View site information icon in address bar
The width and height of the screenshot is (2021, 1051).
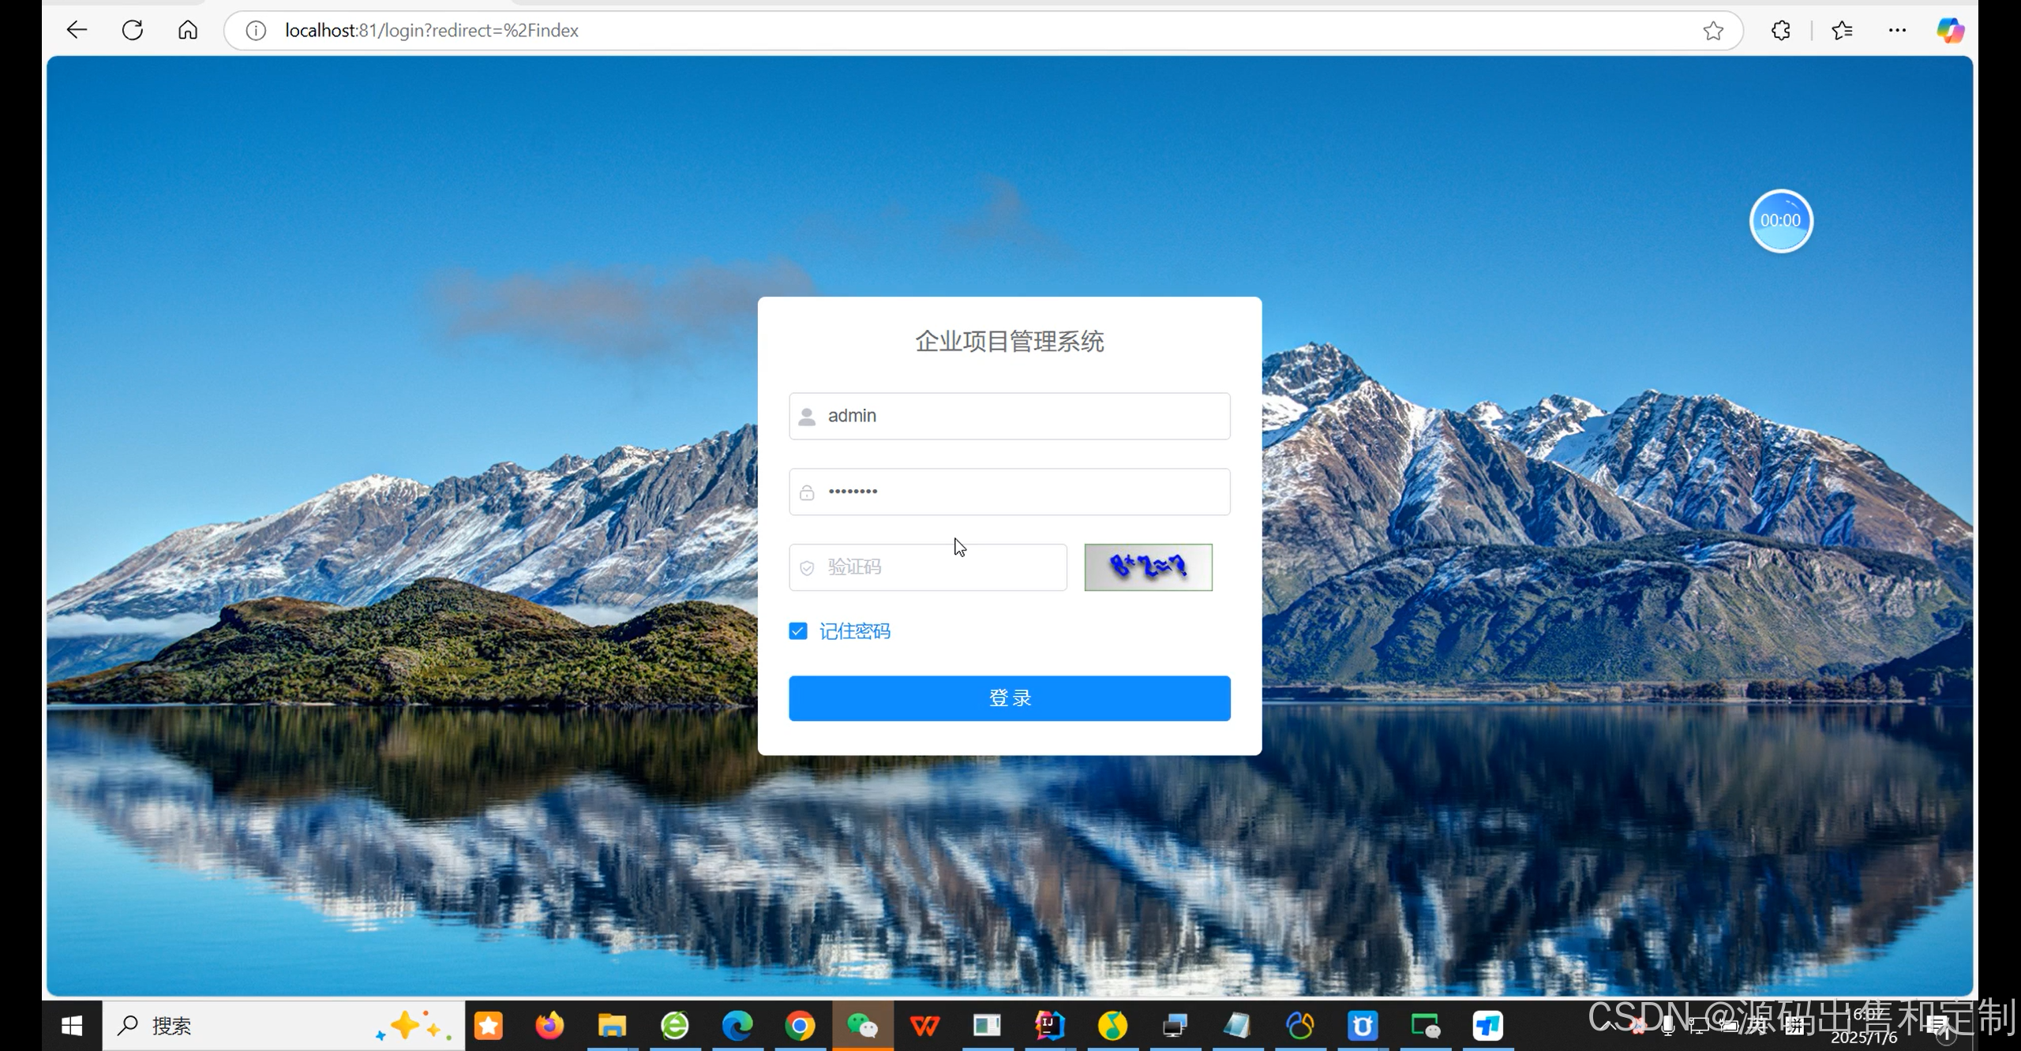coord(255,31)
